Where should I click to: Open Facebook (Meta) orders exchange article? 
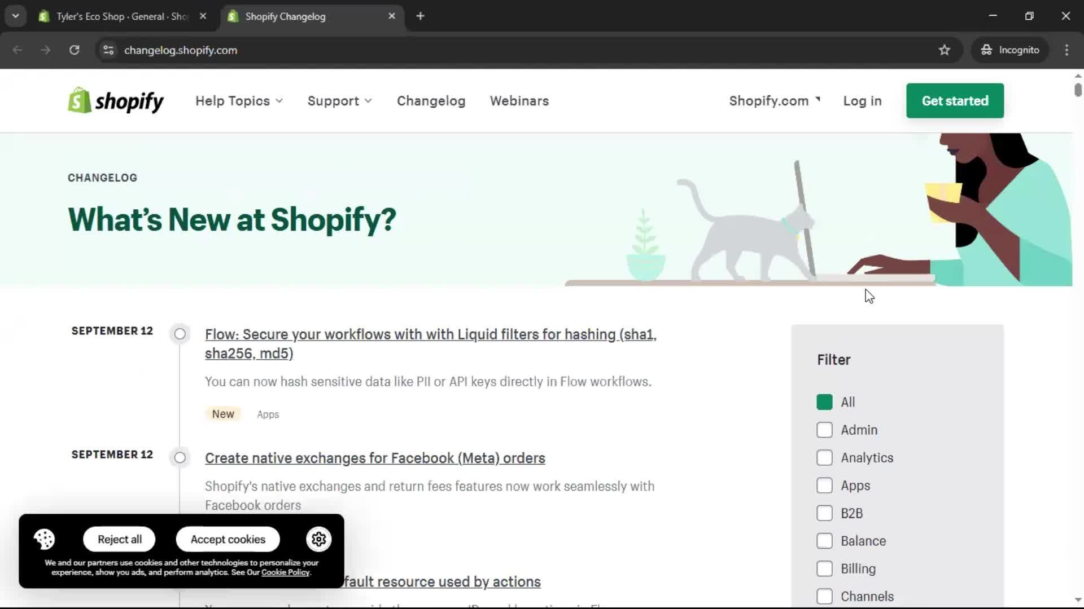pos(375,458)
